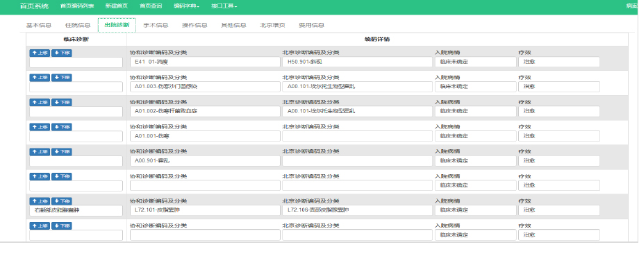639x263 pixels.
Task: Open 入院病情 dropdown in E41 01-消瘦 row
Action: pos(476,62)
